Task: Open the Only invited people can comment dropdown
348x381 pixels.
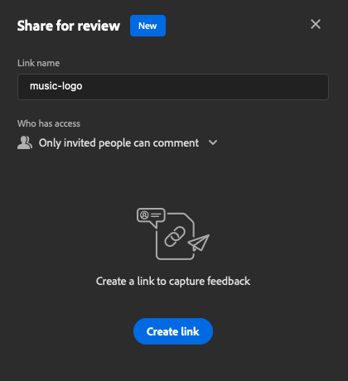Action: (x=118, y=143)
